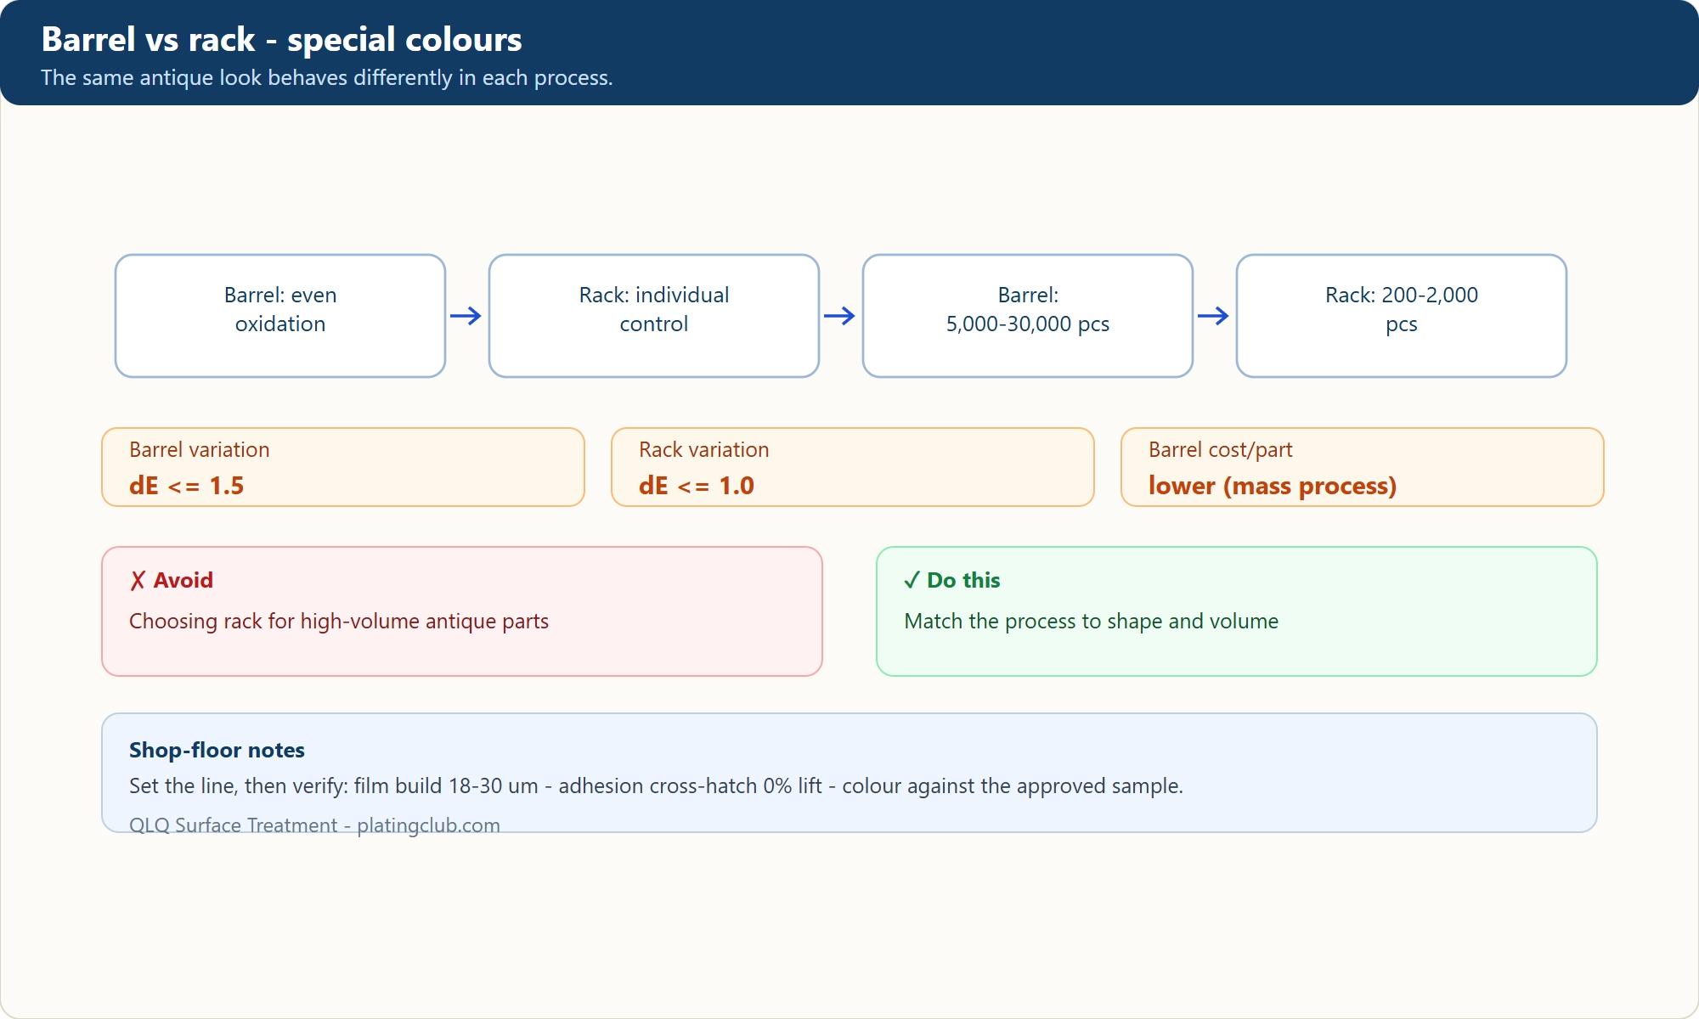Click the green checkmark Do this icon
The height and width of the screenshot is (1019, 1699).
tap(912, 581)
